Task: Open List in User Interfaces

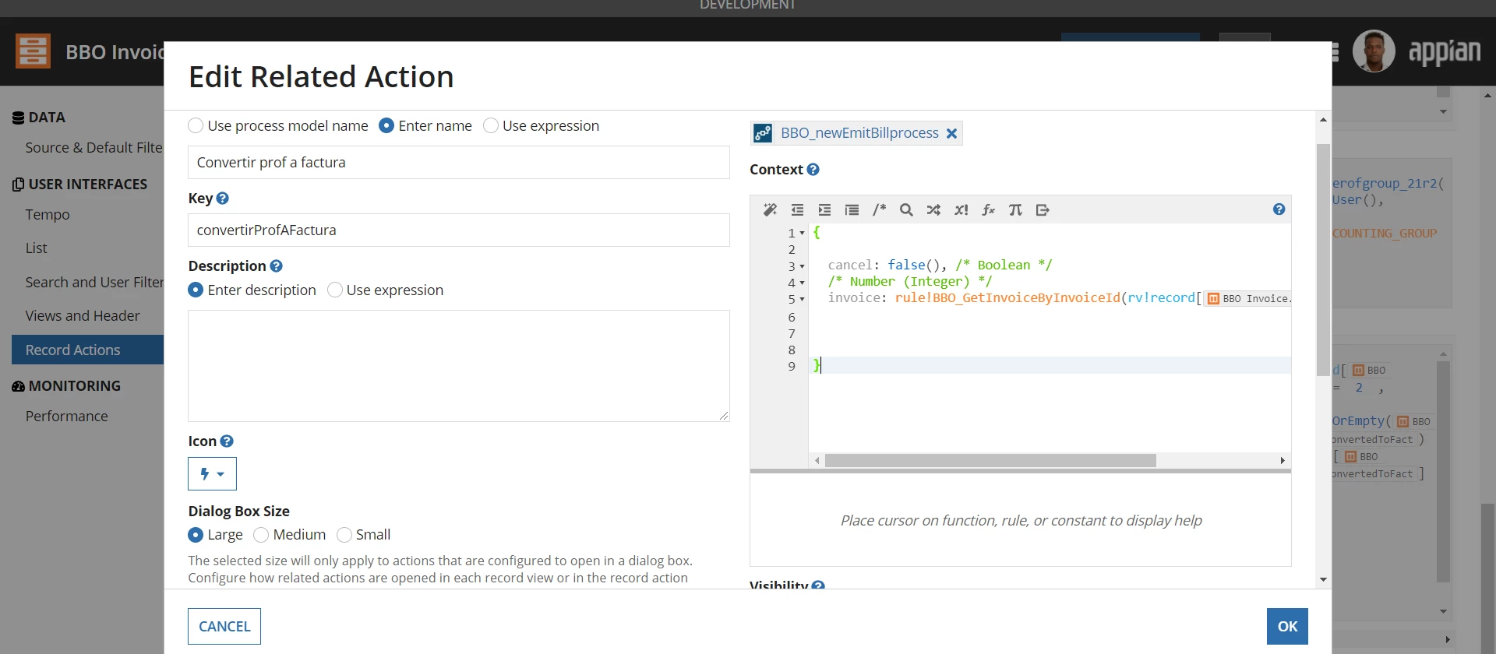Action: (36, 248)
